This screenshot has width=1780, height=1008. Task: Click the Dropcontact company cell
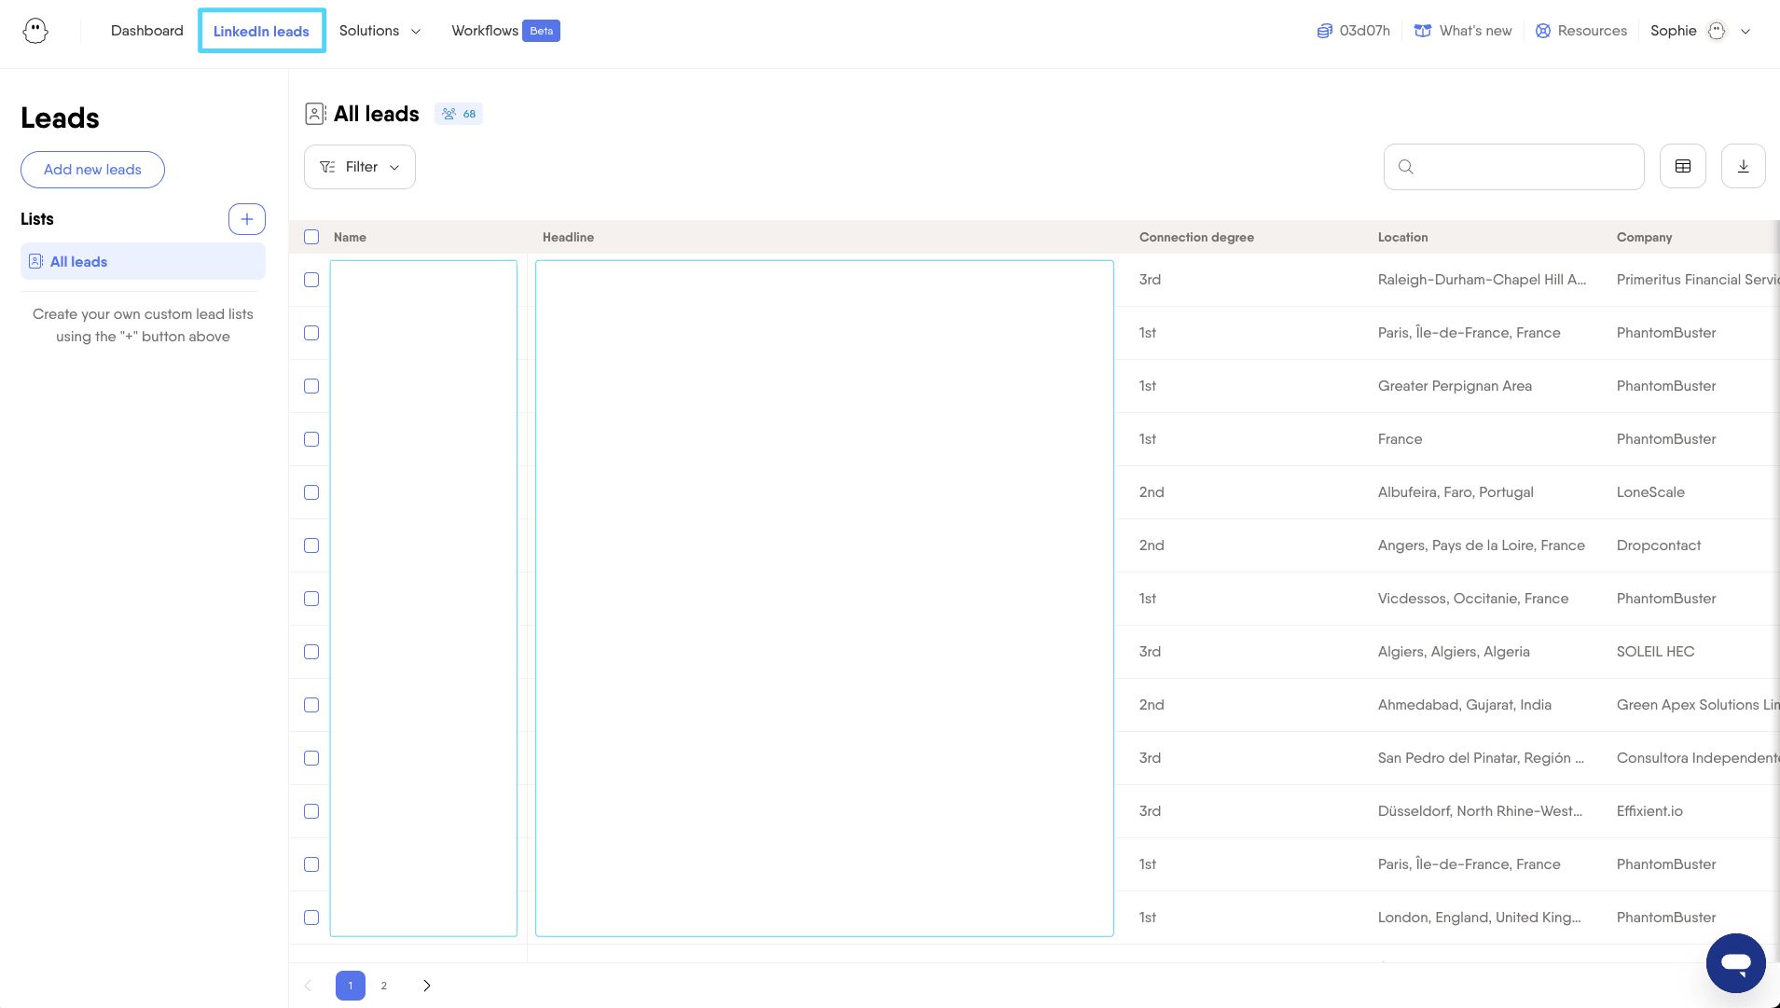(x=1659, y=545)
